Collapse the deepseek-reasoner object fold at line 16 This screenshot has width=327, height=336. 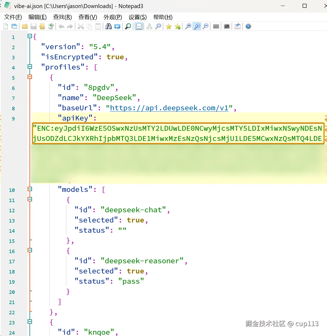click(30, 250)
